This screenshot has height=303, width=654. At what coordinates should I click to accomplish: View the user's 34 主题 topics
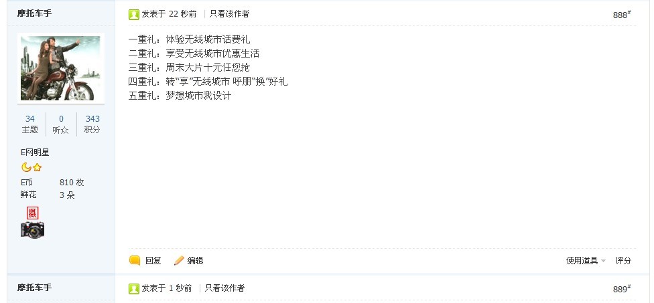point(30,124)
